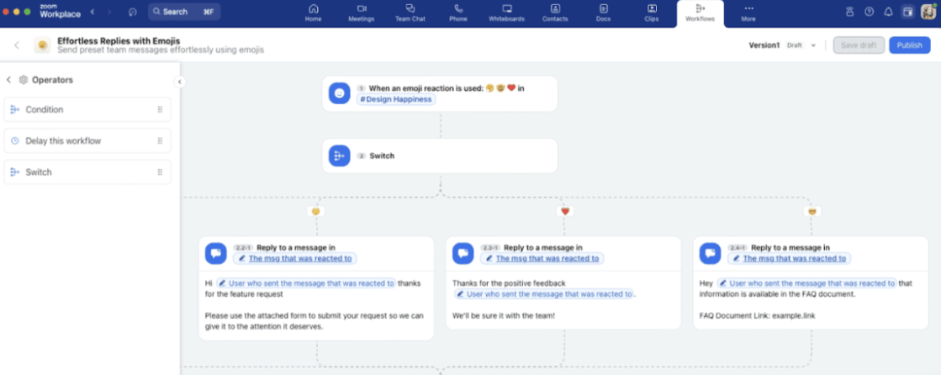Image resolution: width=941 pixels, height=375 pixels.
Task: Select Delay this workflow operator
Action: [x=87, y=141]
